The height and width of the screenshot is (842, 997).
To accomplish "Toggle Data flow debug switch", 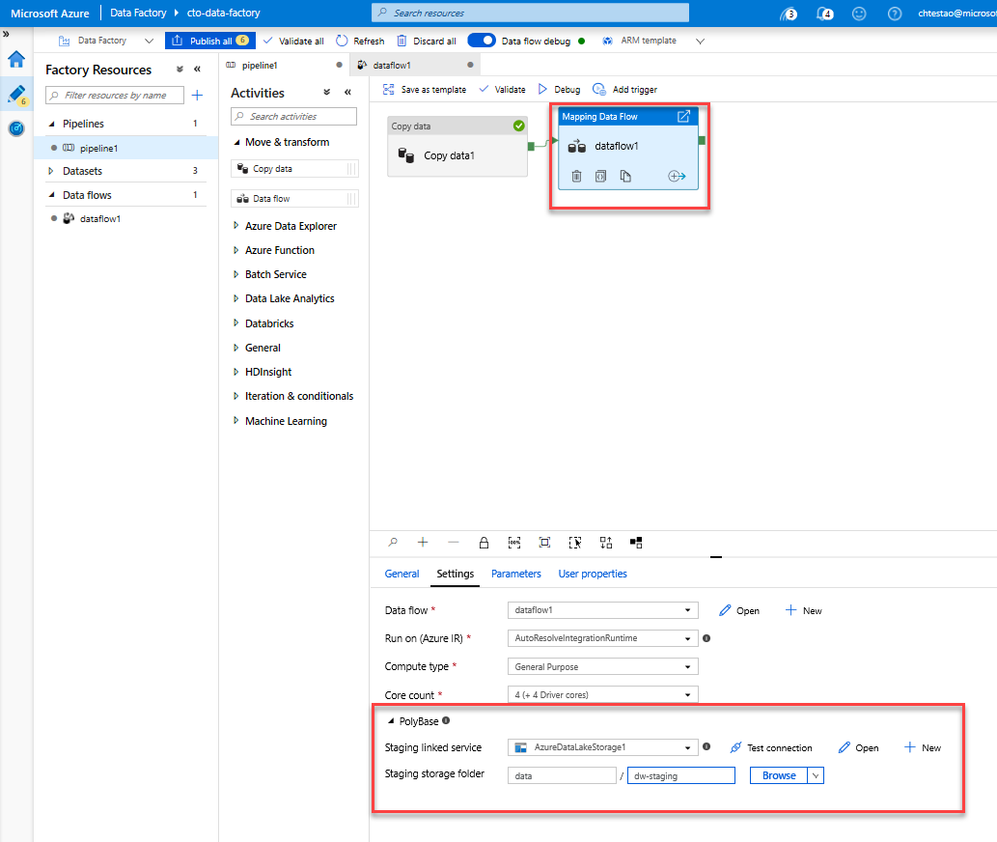I will [482, 41].
